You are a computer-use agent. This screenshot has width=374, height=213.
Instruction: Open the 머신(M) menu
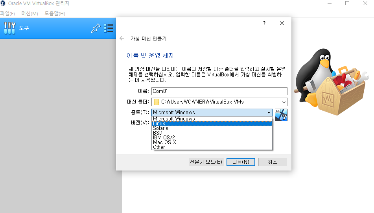(29, 14)
